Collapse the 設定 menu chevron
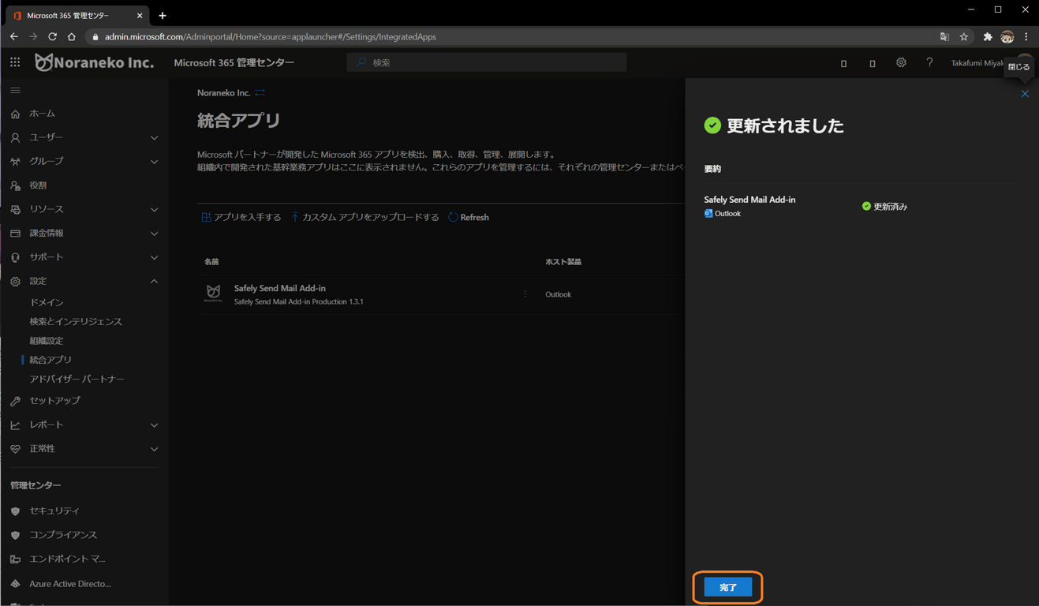The height and width of the screenshot is (606, 1039). 154,281
